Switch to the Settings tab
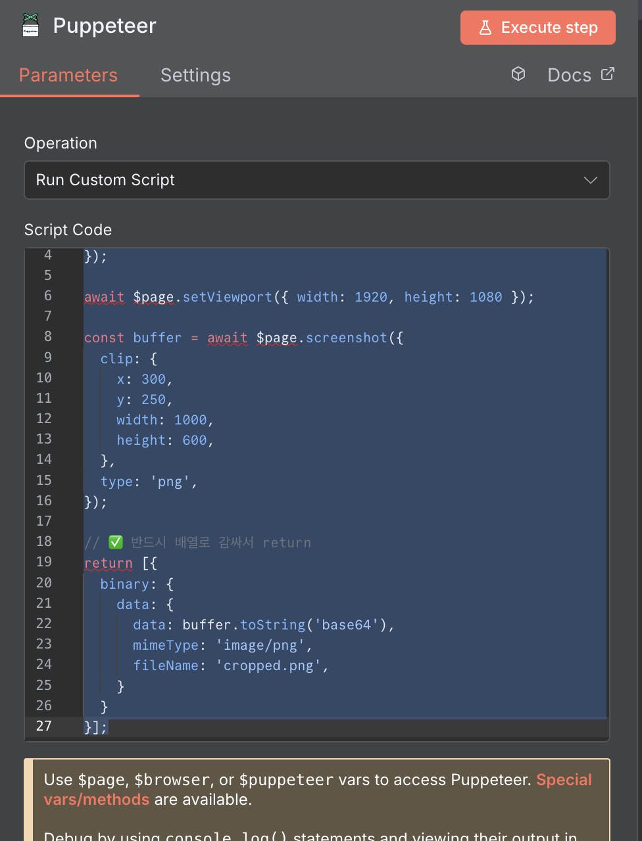Viewport: 642px width, 841px height. pos(195,75)
